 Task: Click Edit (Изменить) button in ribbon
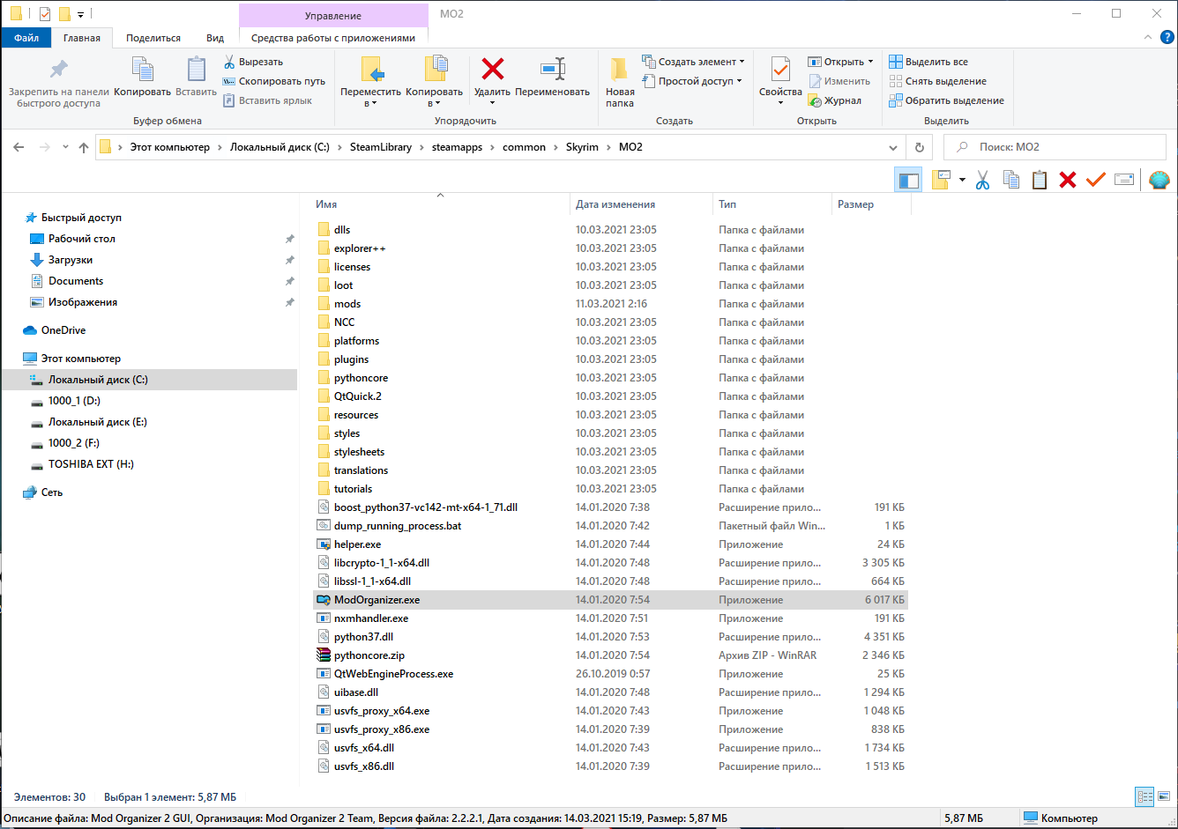[x=839, y=81]
